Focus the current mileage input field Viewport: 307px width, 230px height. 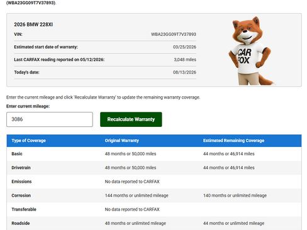point(50,119)
